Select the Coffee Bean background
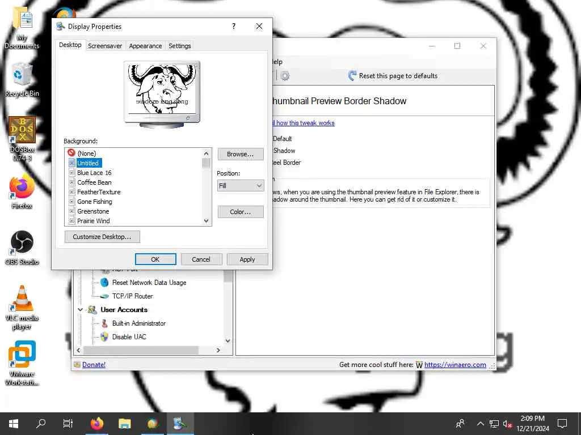Viewport: 581px width, 435px height. 94,182
